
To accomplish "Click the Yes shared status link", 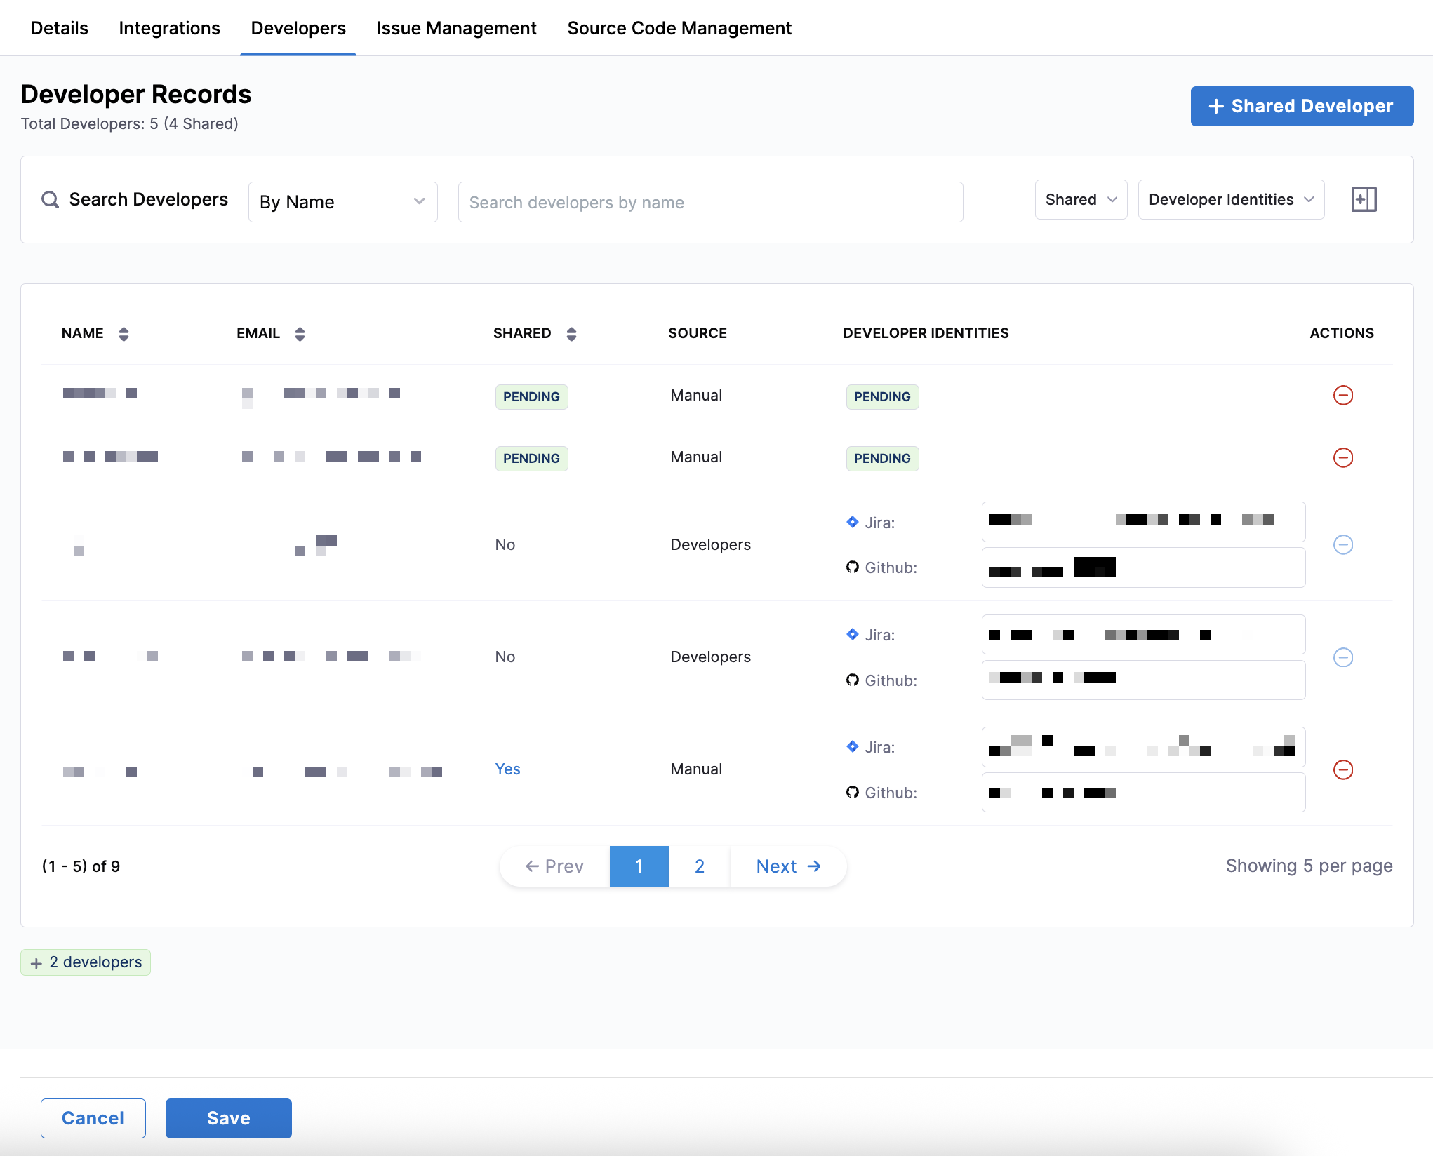I will [507, 769].
